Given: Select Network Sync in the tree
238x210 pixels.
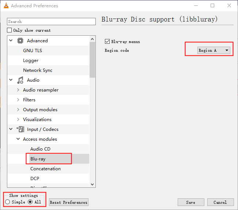Looking at the screenshot, I should pyautogui.click(x=38, y=70).
